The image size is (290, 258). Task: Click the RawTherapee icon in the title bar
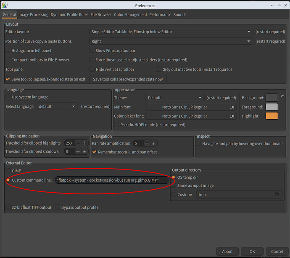point(5,5)
